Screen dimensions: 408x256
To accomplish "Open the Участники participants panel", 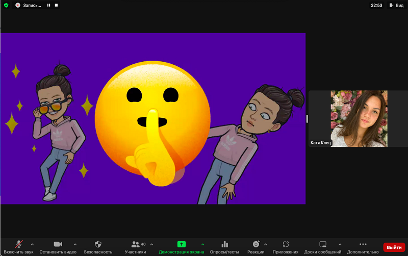I will click(x=135, y=247).
